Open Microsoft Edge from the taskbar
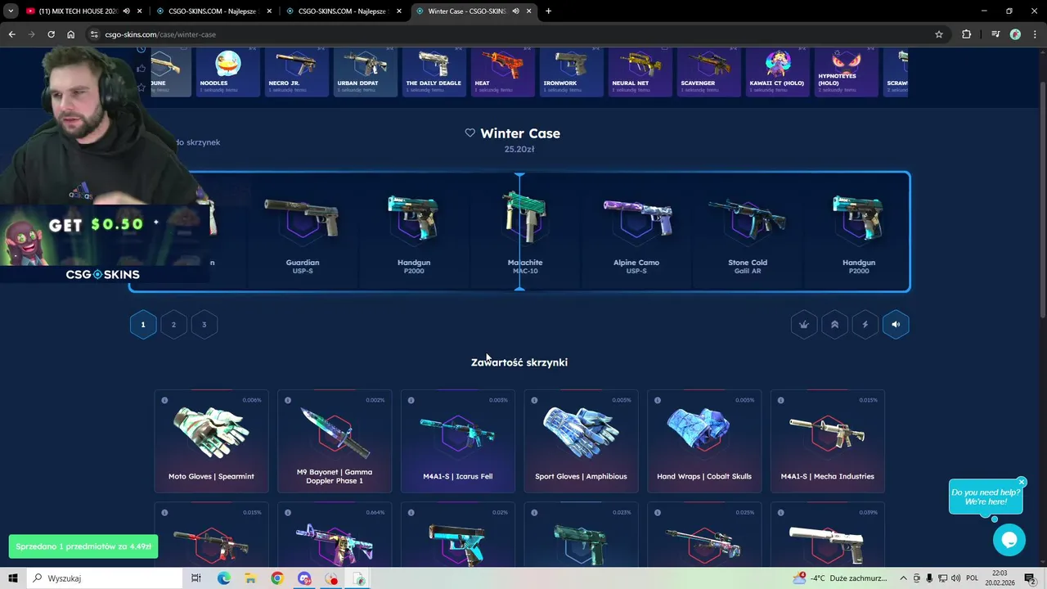This screenshot has height=589, width=1047. click(223, 578)
